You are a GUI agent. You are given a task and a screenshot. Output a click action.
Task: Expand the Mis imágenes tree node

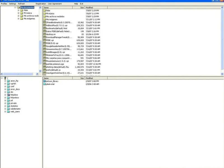pos(18,18)
